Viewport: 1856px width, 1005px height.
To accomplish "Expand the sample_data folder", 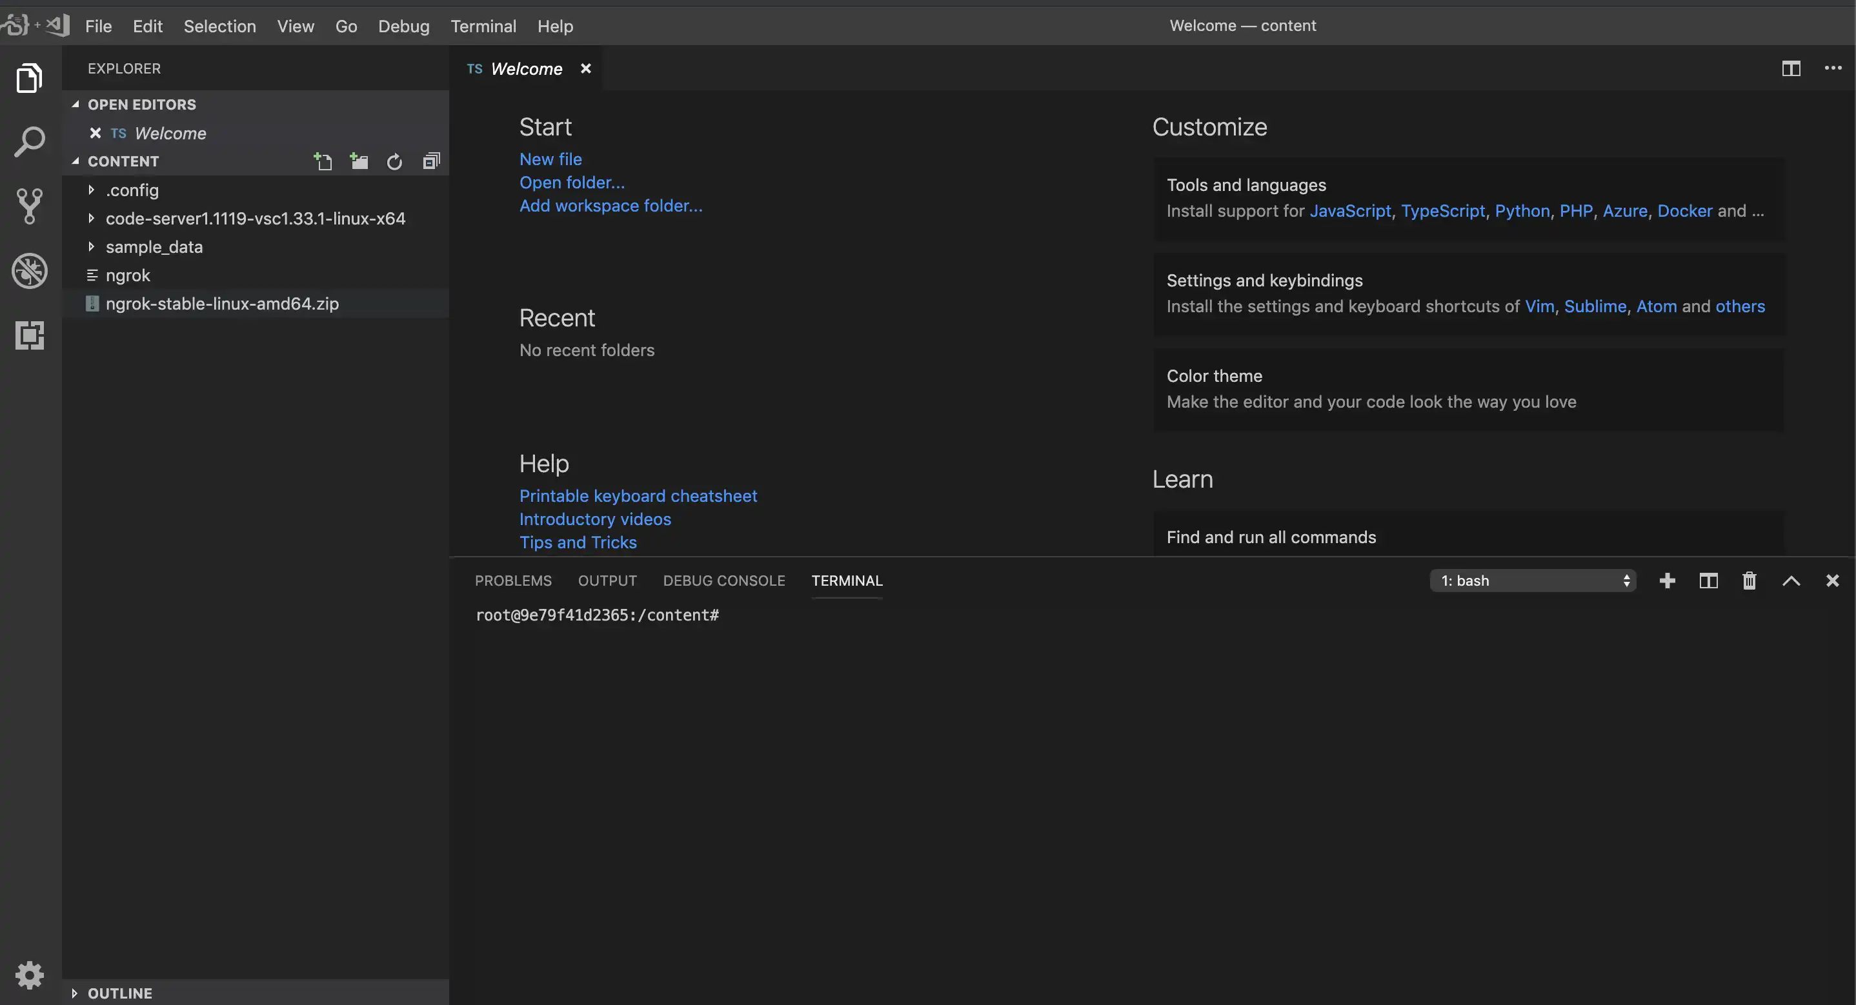I will point(154,247).
